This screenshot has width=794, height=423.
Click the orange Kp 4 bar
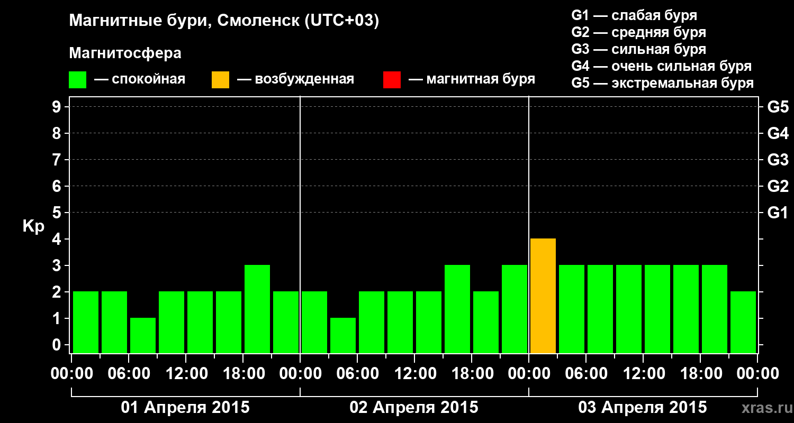coord(543,296)
